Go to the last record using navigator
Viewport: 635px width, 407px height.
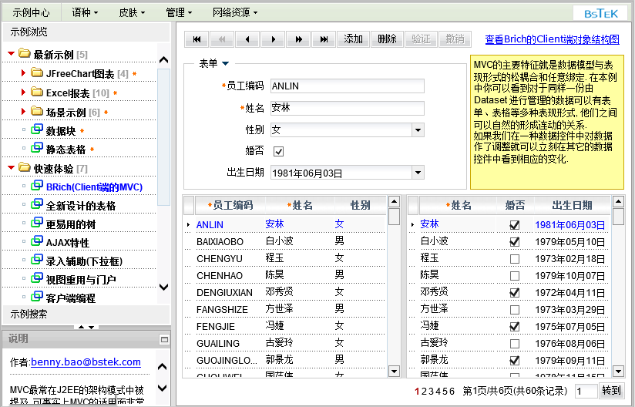[x=324, y=39]
